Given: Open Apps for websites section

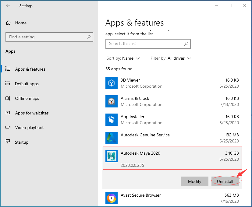Looking at the screenshot, I should pyautogui.click(x=32, y=113).
